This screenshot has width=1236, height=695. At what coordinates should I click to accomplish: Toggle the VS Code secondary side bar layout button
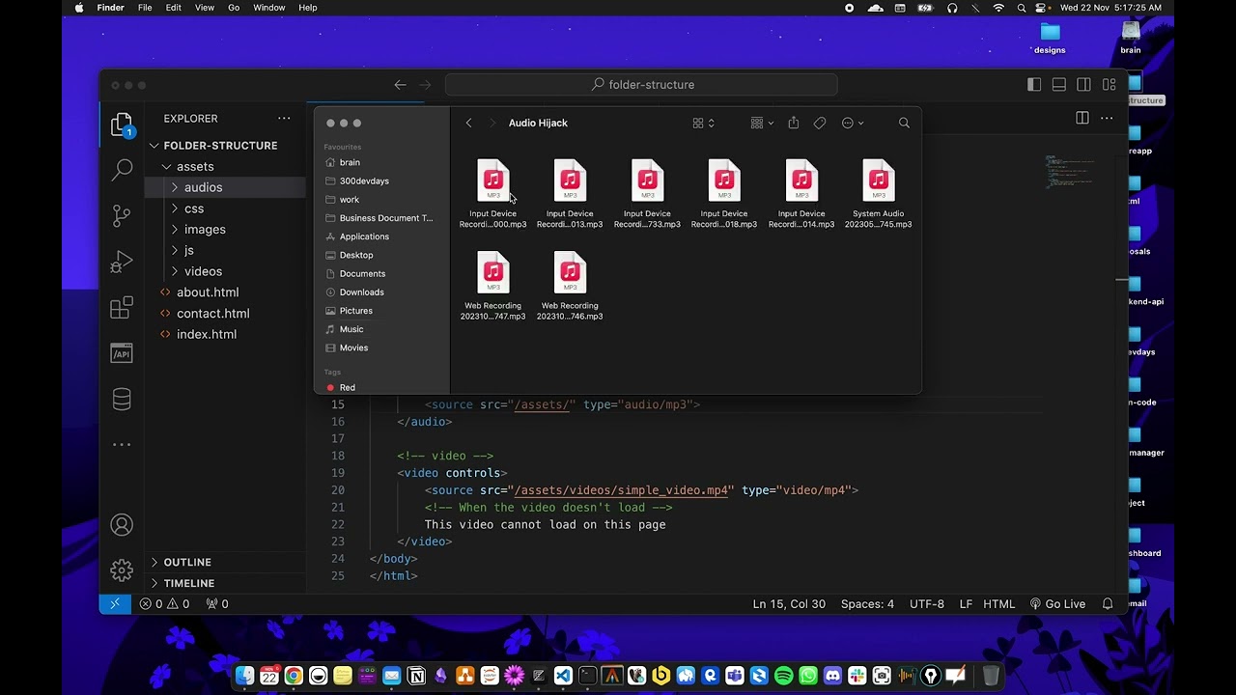tap(1084, 85)
